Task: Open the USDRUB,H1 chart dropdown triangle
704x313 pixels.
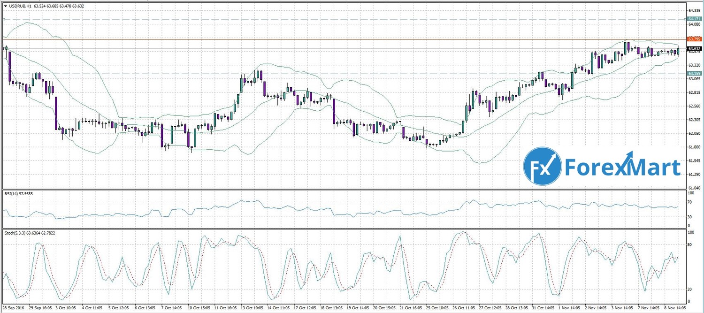Action: 5,6
